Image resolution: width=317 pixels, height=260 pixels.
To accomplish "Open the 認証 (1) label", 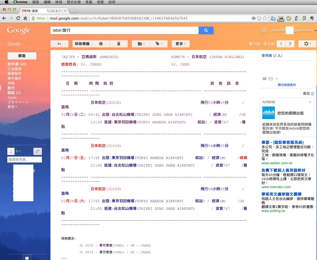I will (14, 93).
